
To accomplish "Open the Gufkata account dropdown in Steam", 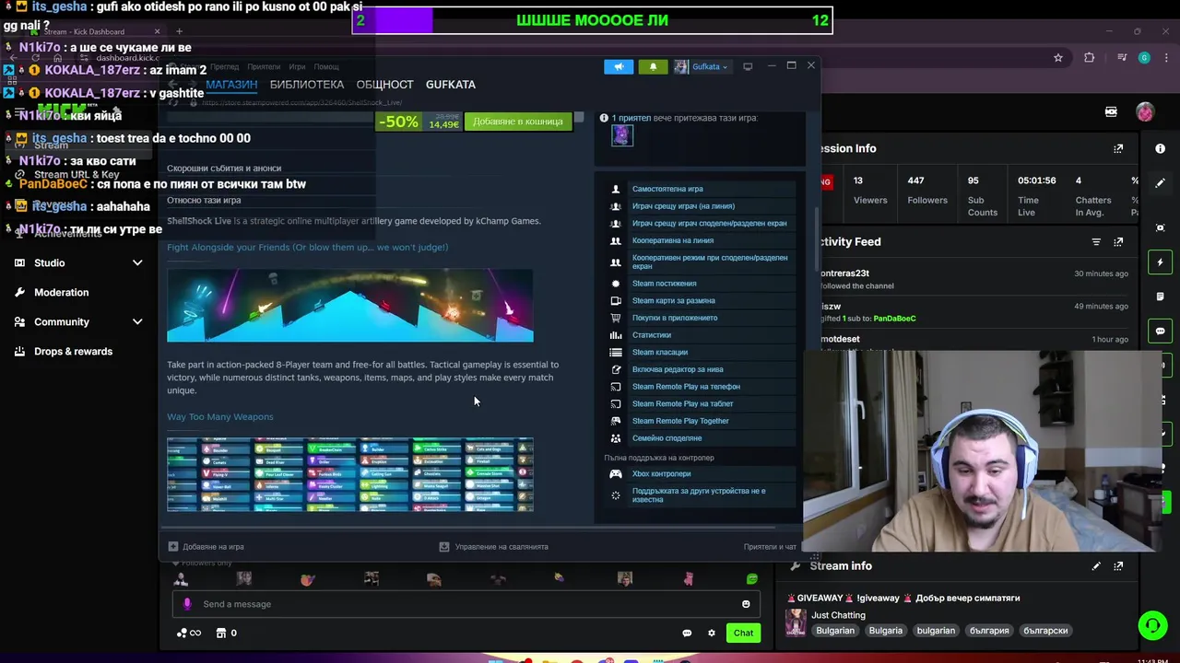I will pos(702,66).
